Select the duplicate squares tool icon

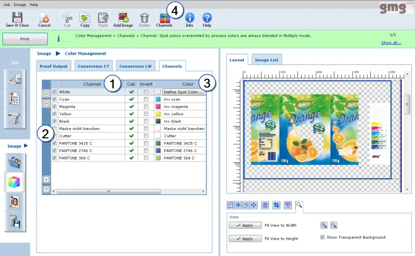[x=246, y=205]
